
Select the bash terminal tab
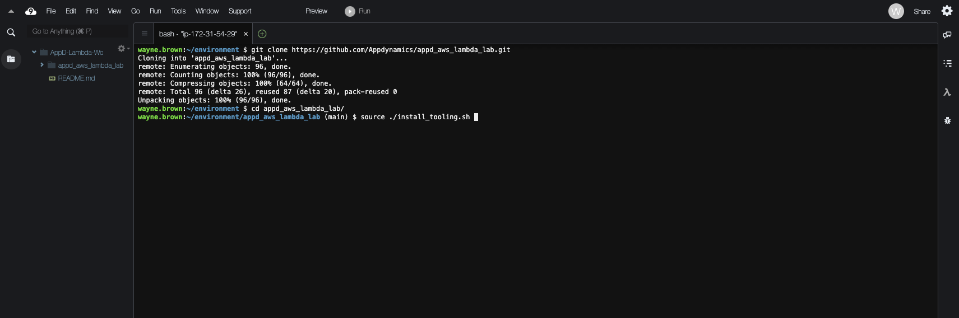pos(198,34)
